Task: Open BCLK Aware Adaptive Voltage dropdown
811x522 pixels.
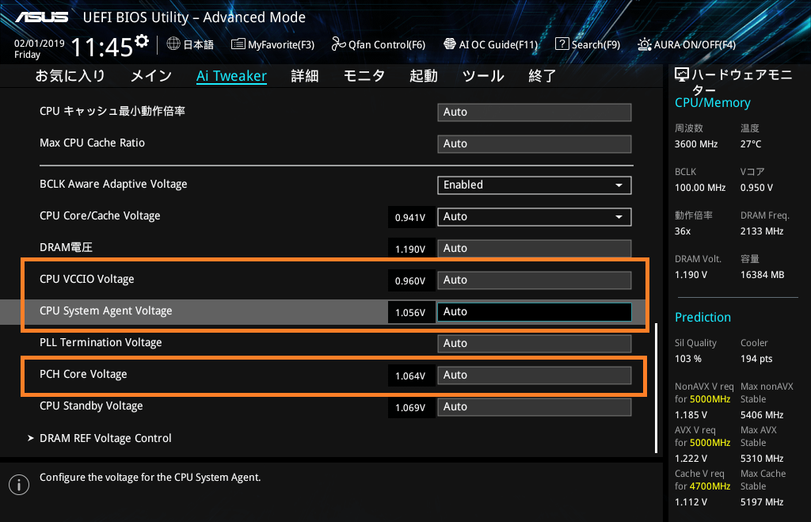Action: (535, 185)
